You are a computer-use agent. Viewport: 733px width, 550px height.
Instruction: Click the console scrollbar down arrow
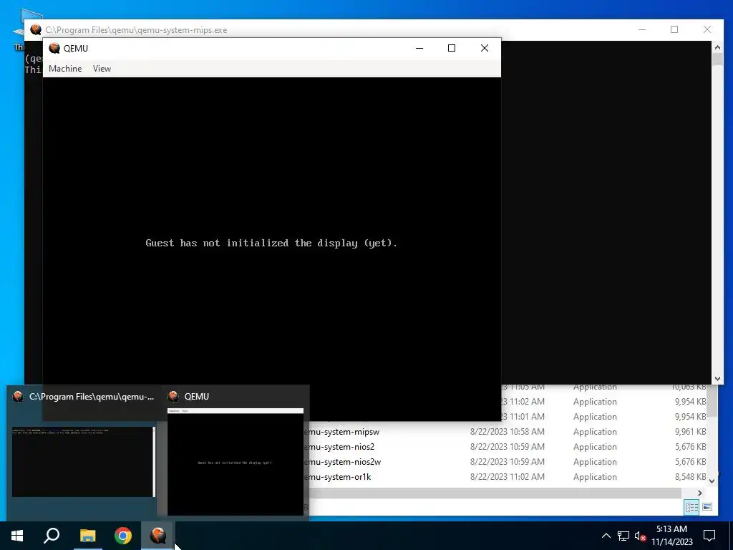(x=717, y=379)
